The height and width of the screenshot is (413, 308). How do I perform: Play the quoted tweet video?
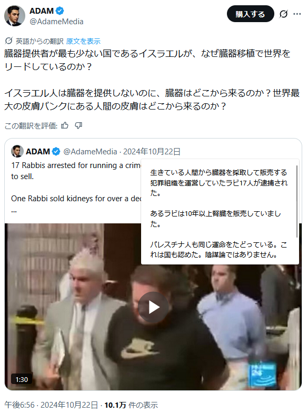click(154, 308)
